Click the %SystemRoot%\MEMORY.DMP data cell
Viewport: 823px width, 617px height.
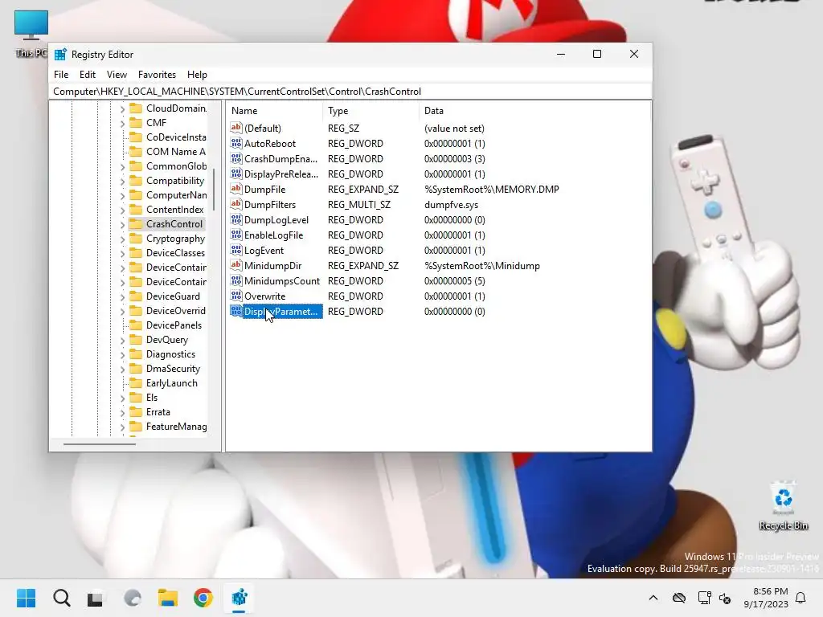pyautogui.click(x=491, y=190)
